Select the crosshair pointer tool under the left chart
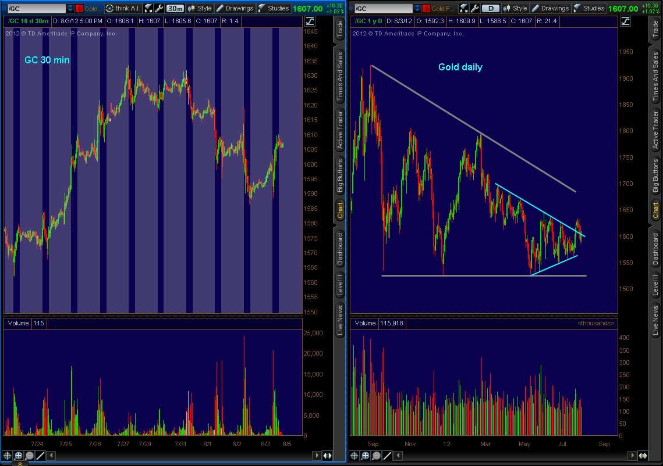663x466 pixels. pos(8,456)
